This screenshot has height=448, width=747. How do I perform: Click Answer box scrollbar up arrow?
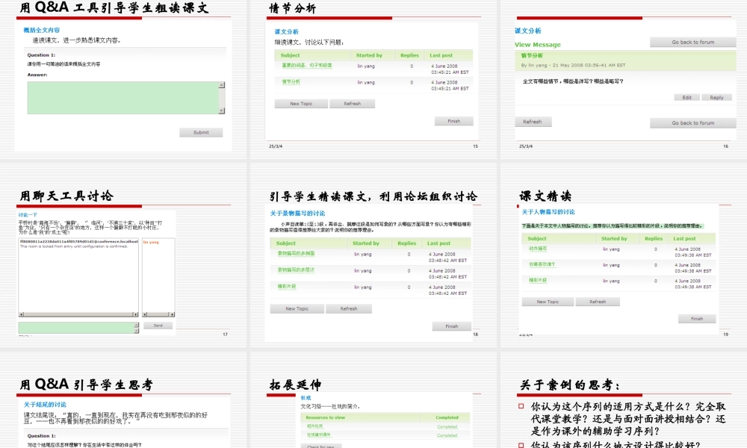tap(222, 84)
